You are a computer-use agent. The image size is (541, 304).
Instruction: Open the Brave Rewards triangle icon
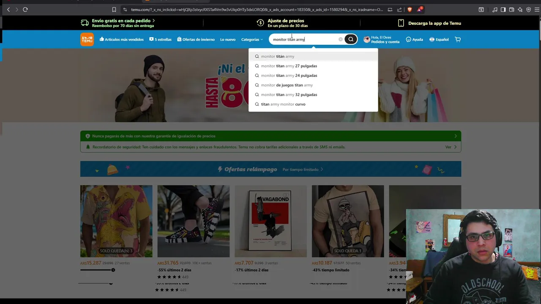pyautogui.click(x=420, y=9)
